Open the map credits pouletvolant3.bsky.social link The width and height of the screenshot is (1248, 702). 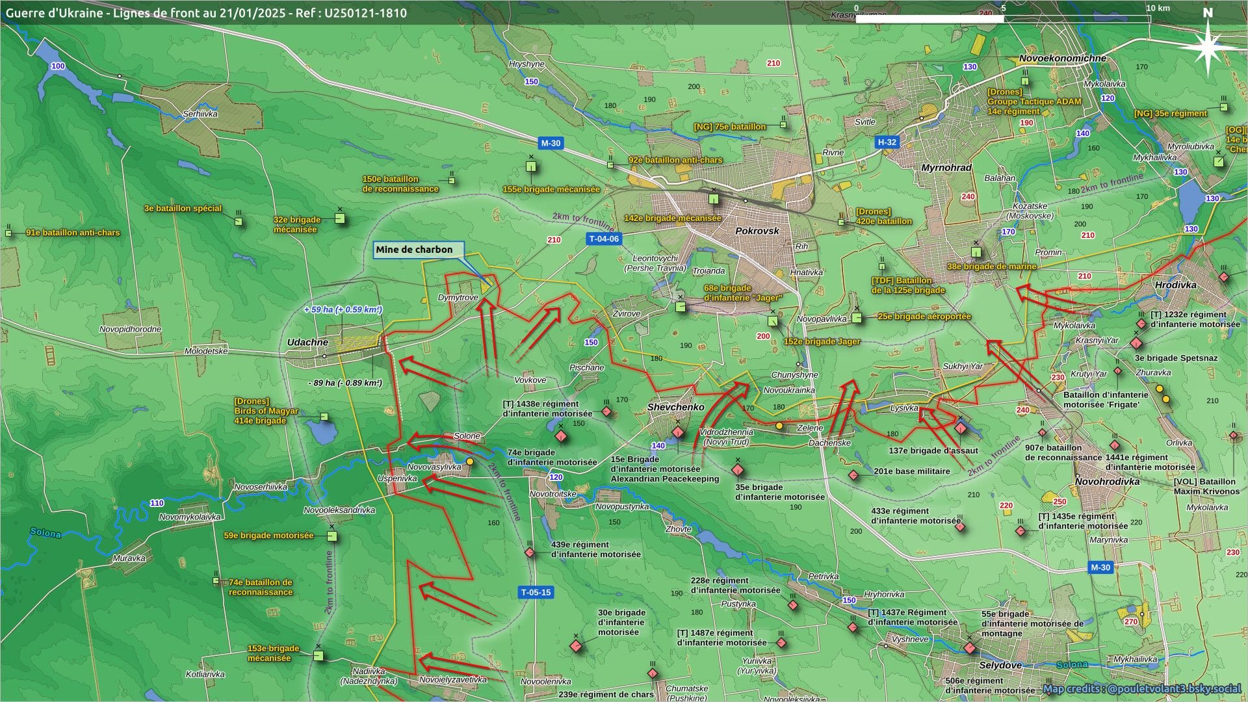coord(1142,689)
